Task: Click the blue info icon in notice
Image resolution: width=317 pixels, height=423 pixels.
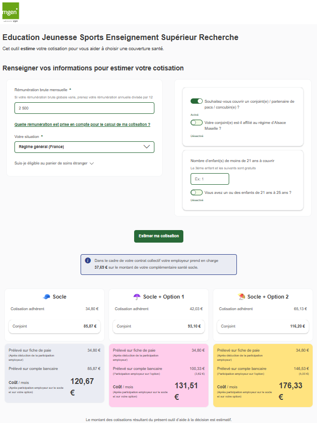Action: (x=88, y=260)
